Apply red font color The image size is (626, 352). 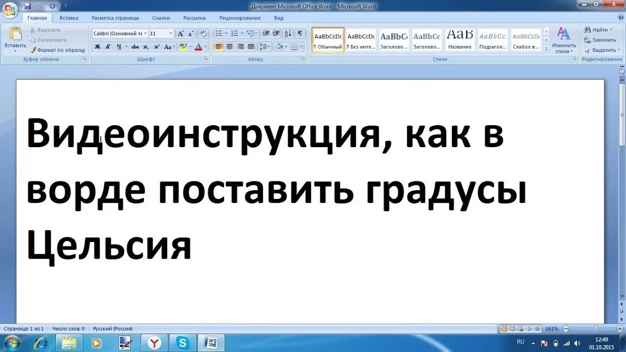pos(198,47)
